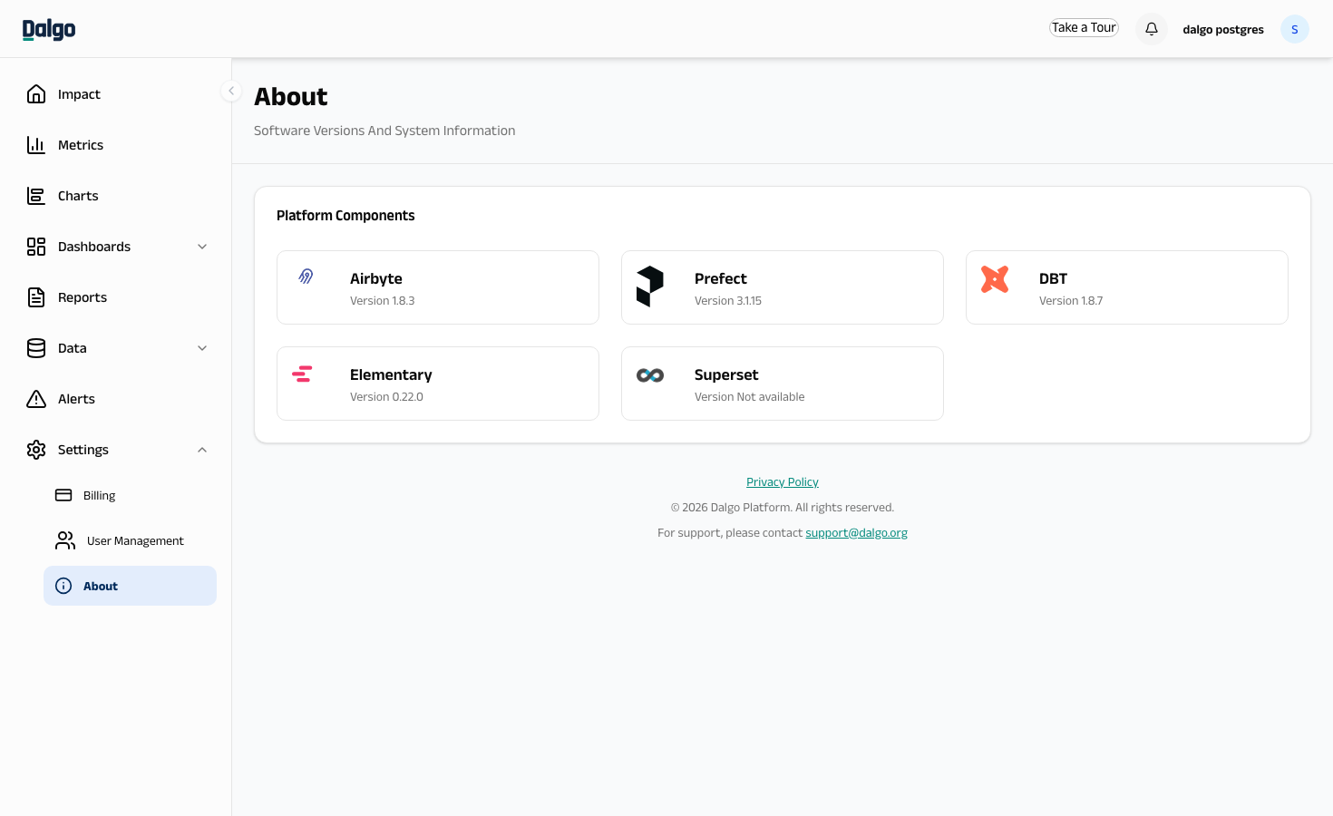Viewport: 1333px width, 816px height.
Task: Click the About info icon
Action: click(63, 586)
